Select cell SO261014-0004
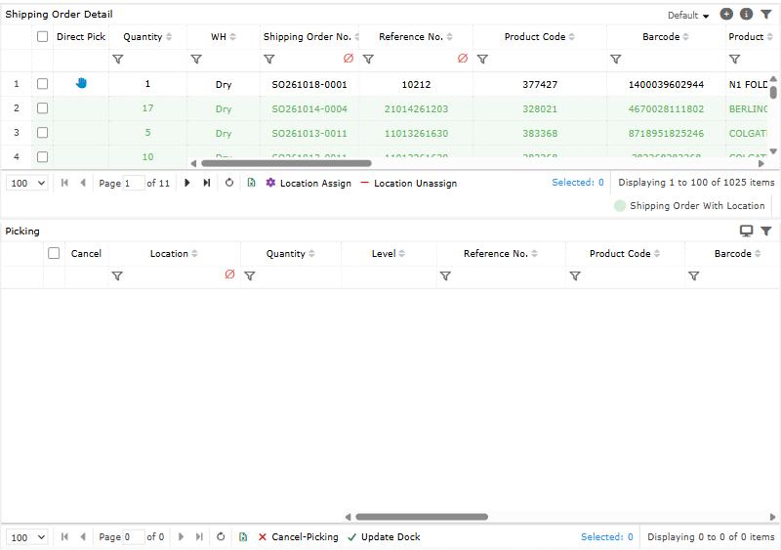 coord(309,108)
